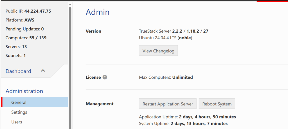Image resolution: width=288 pixels, height=129 pixels.
Task: Click Restart Application Server button
Action: 168,104
